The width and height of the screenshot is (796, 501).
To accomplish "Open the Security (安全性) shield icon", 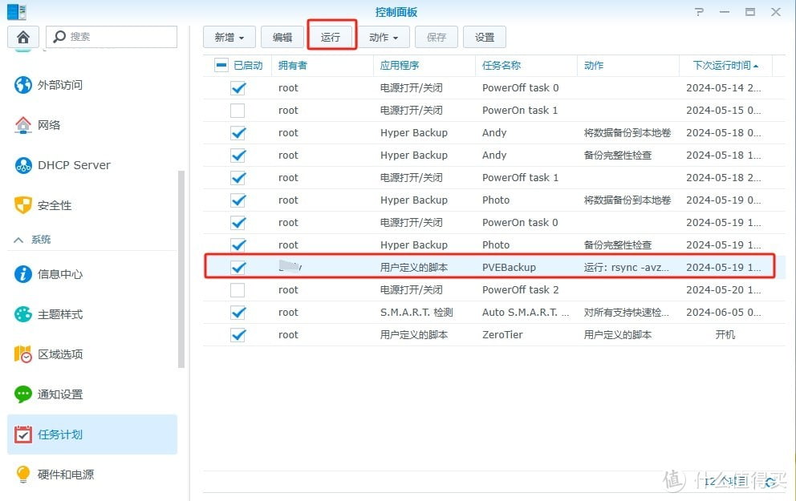I will click(x=23, y=205).
